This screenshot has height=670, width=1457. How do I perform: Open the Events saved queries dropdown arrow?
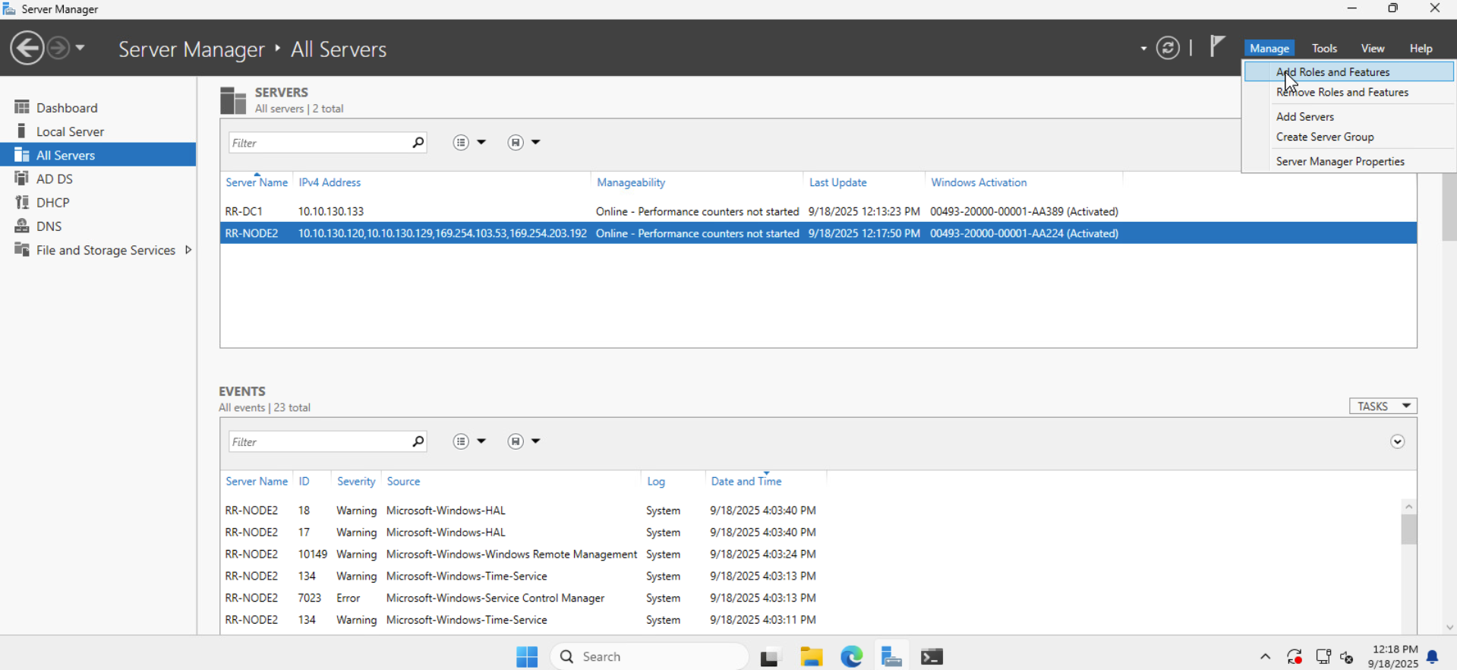[536, 441]
